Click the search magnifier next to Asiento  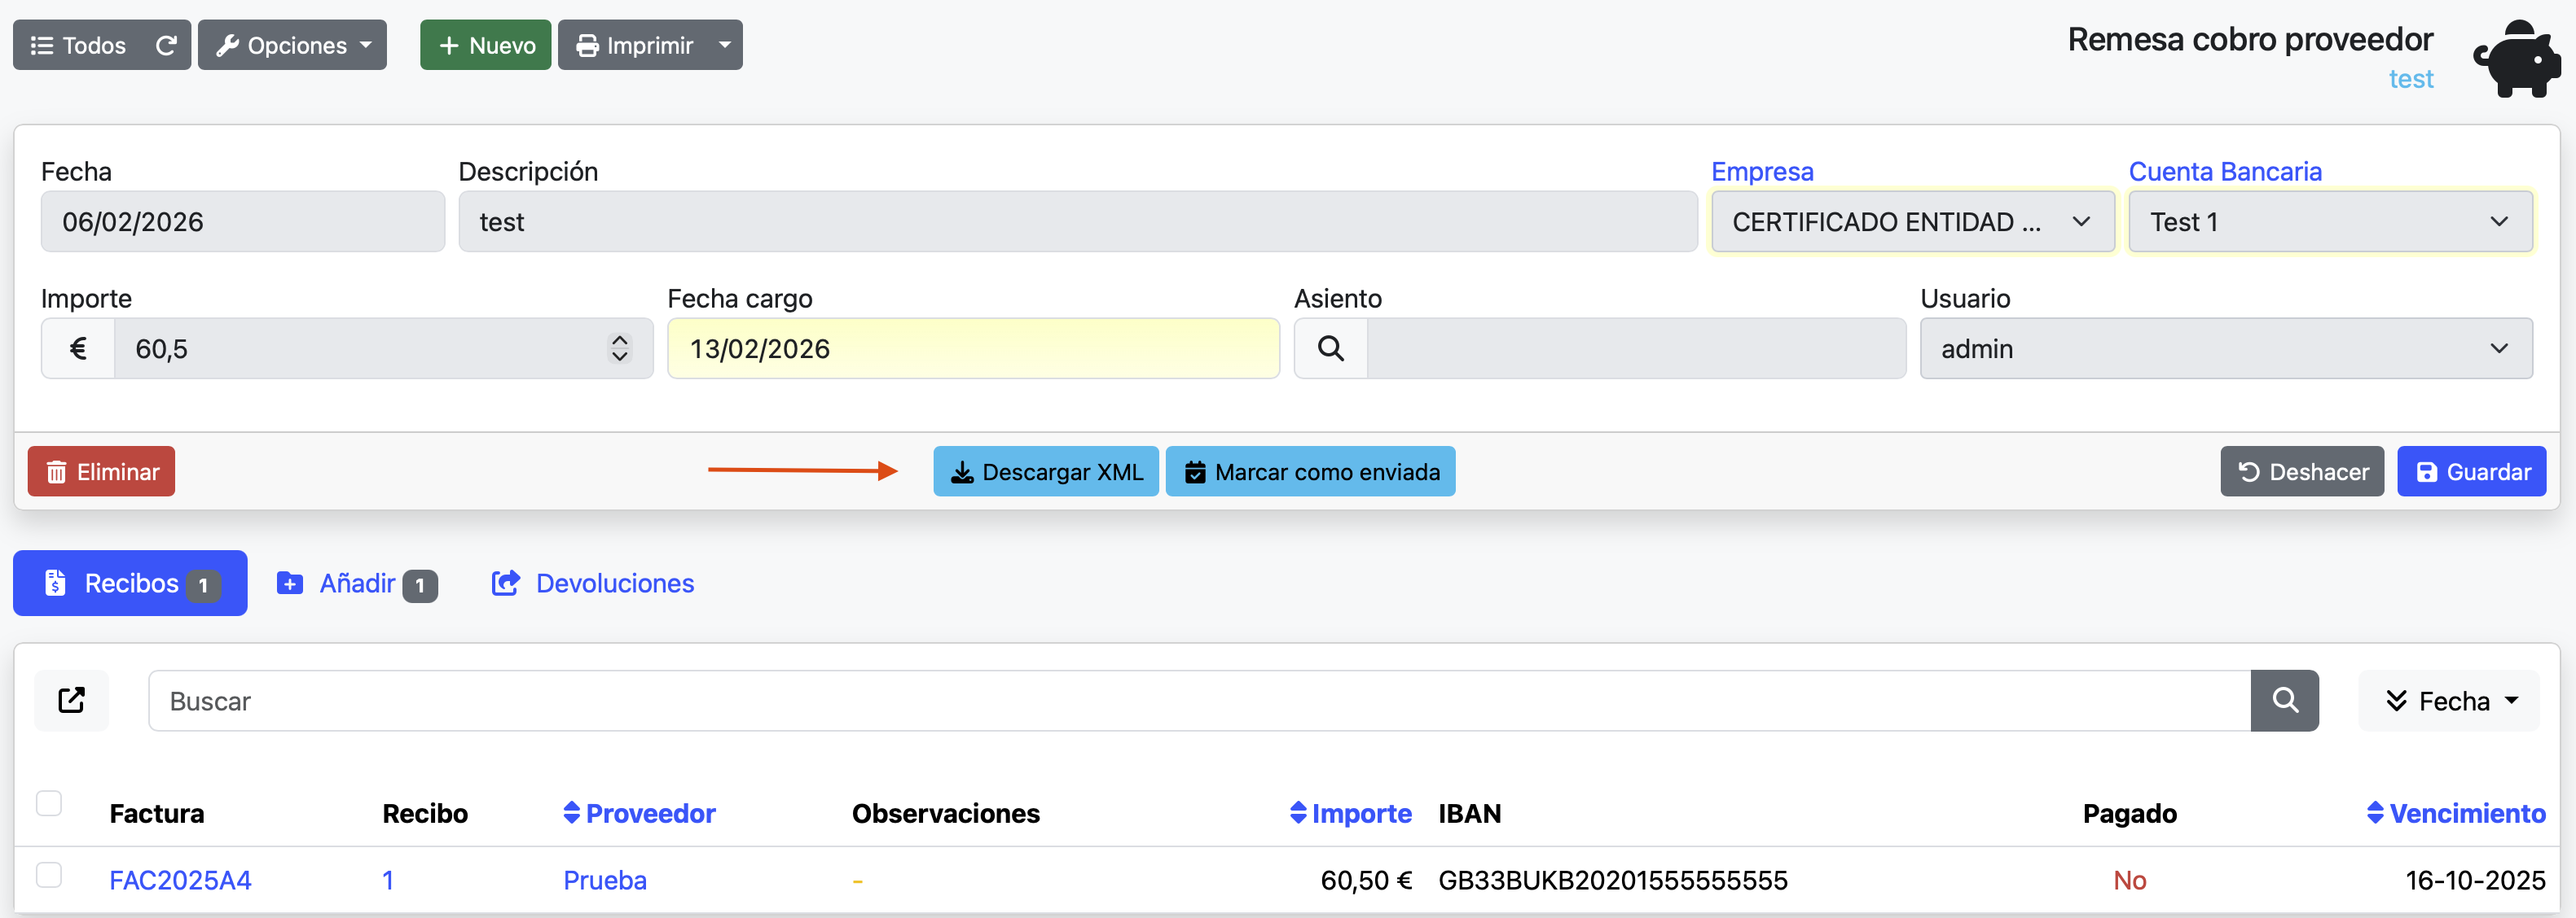(1330, 348)
